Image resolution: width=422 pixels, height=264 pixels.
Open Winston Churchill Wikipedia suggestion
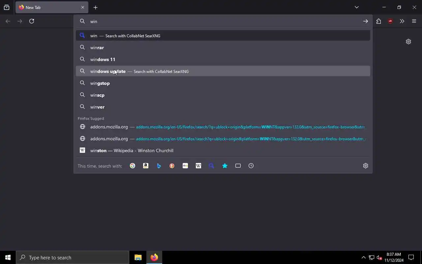point(223,150)
